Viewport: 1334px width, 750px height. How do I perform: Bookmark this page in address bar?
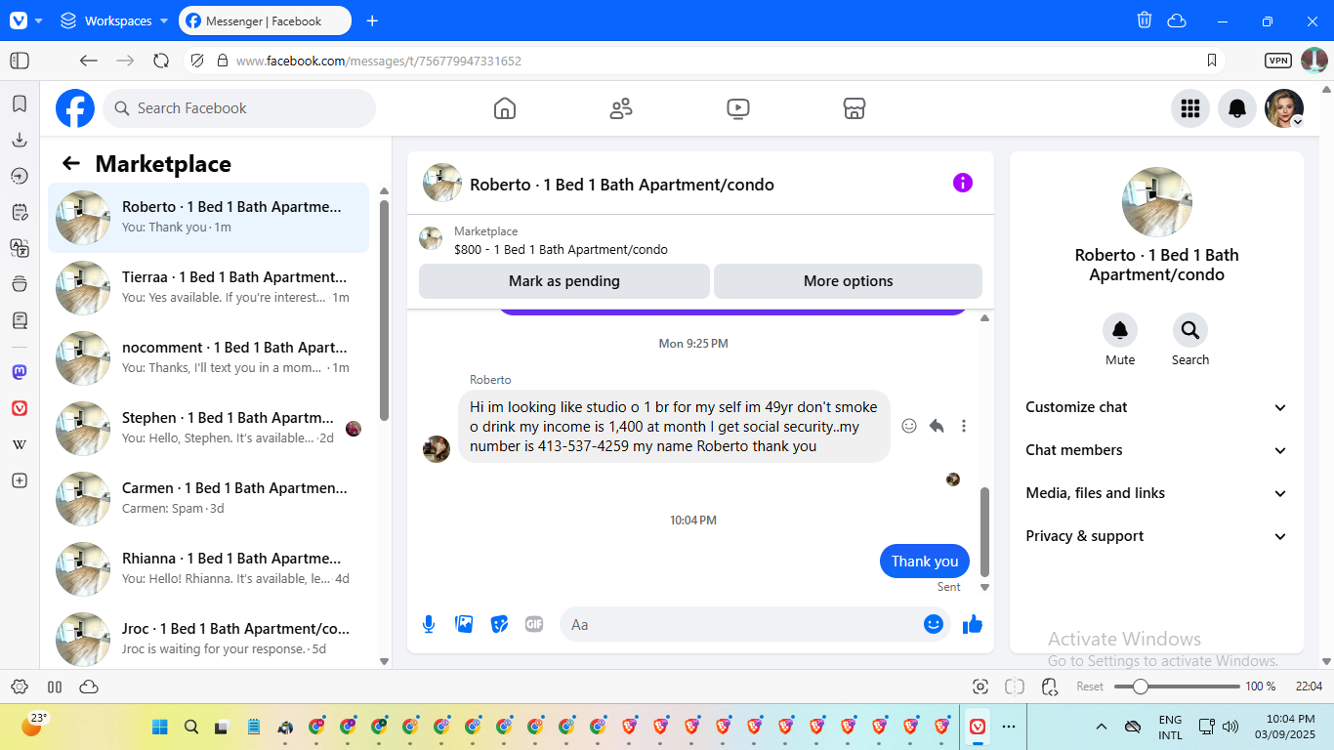click(x=1212, y=61)
